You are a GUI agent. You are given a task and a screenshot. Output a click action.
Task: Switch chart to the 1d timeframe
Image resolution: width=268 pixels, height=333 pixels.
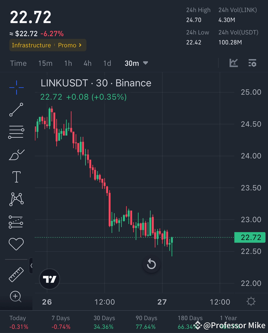point(107,63)
